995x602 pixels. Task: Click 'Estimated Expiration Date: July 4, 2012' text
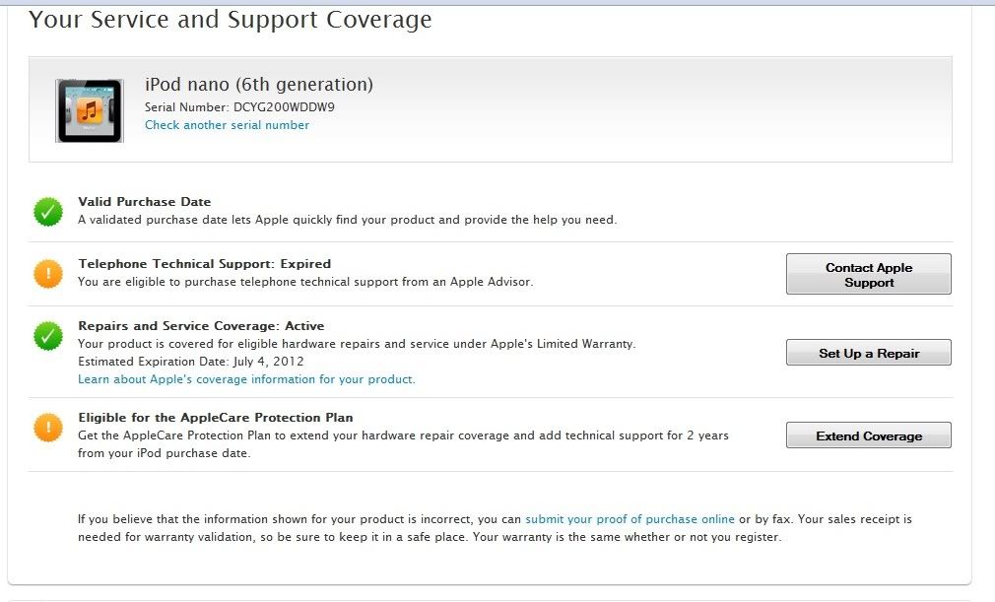click(x=191, y=362)
